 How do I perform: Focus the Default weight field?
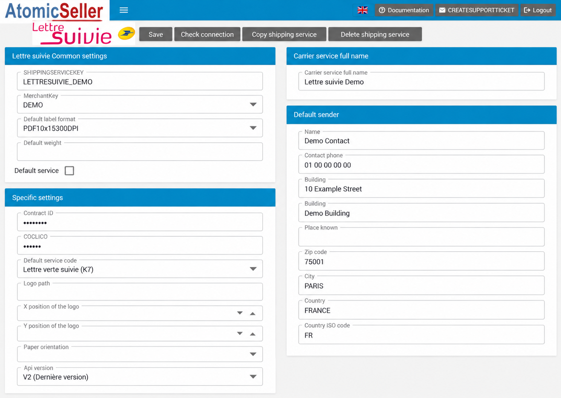[140, 152]
